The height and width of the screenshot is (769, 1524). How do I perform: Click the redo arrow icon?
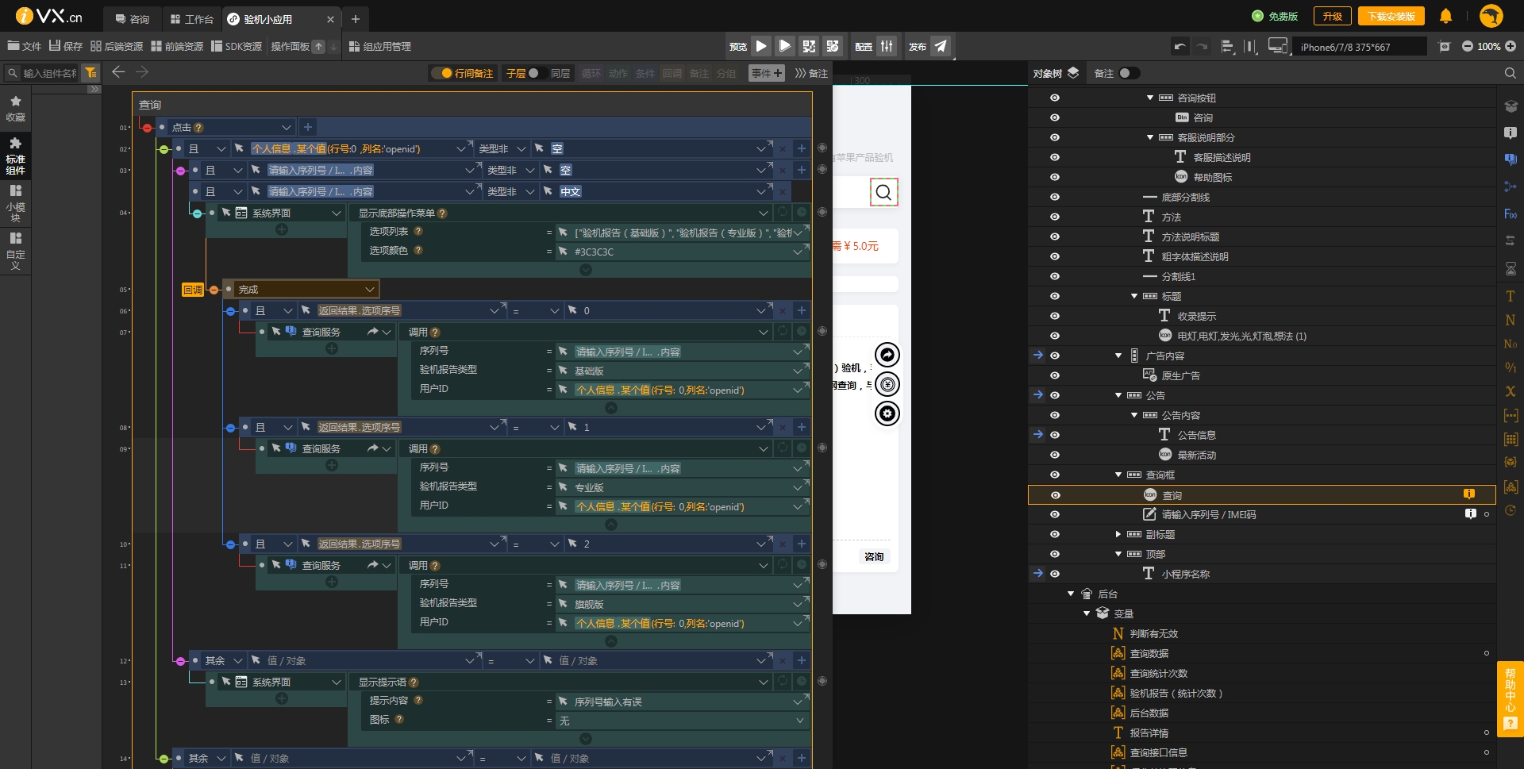tap(1202, 46)
